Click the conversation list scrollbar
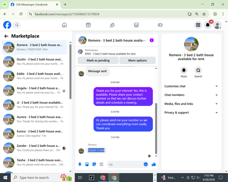The width and height of the screenshot is (228, 182). tap(70, 71)
